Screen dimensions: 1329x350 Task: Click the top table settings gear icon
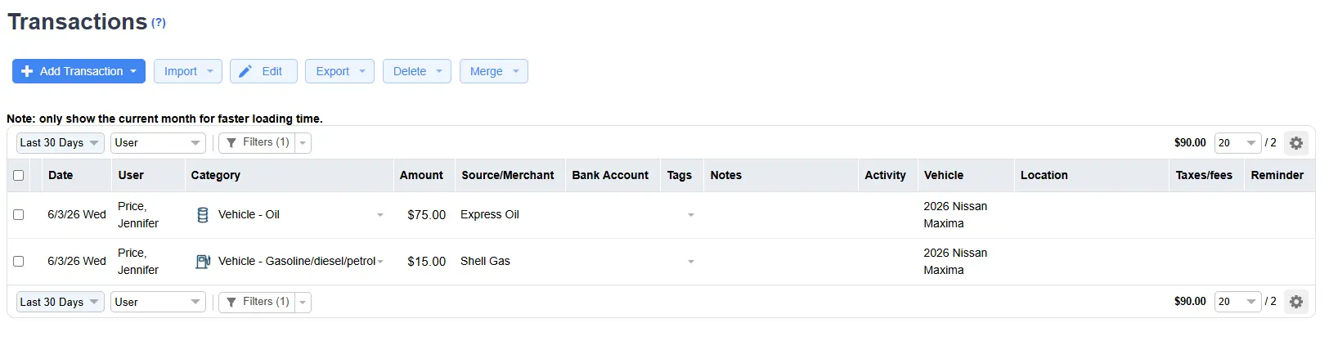click(1296, 143)
